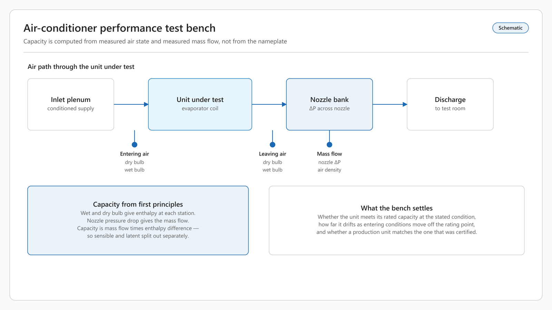This screenshot has height=310, width=552.
Task: Open the What the bench settles card
Action: (397, 220)
